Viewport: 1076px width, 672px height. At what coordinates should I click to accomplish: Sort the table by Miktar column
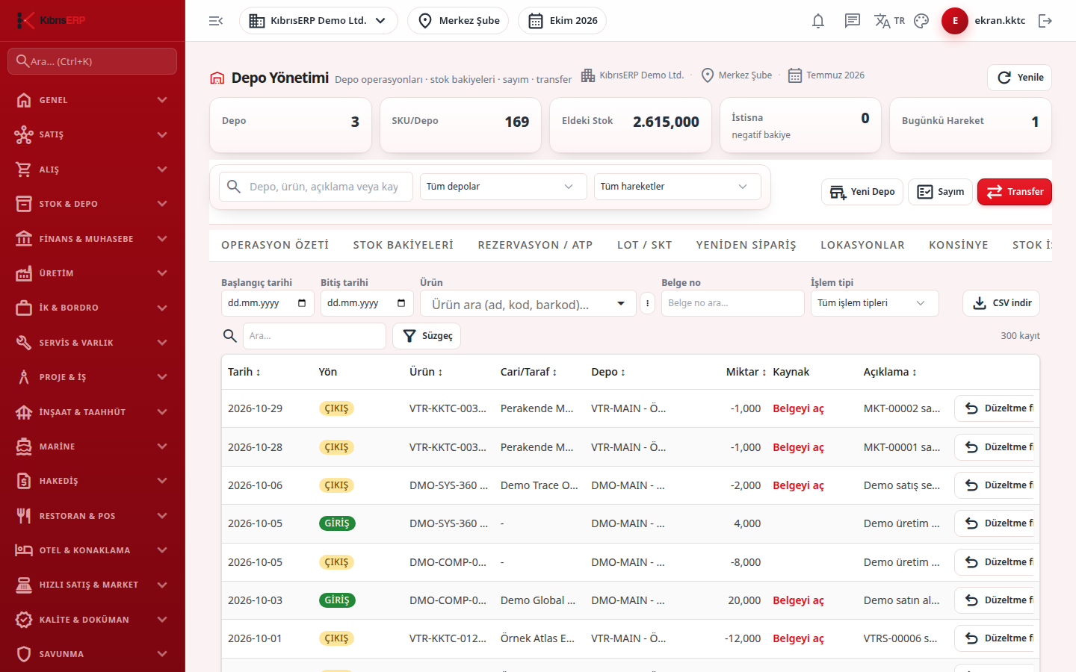(746, 372)
